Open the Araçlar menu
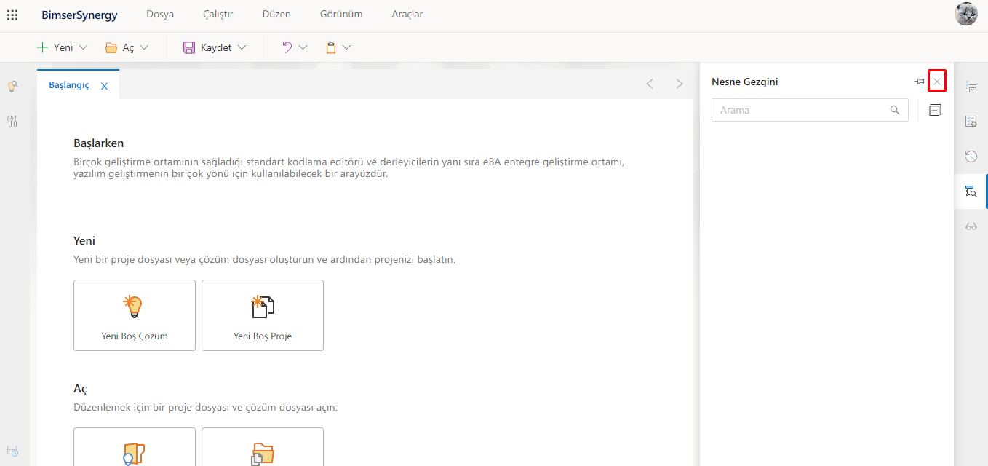The height and width of the screenshot is (466, 988). click(407, 15)
